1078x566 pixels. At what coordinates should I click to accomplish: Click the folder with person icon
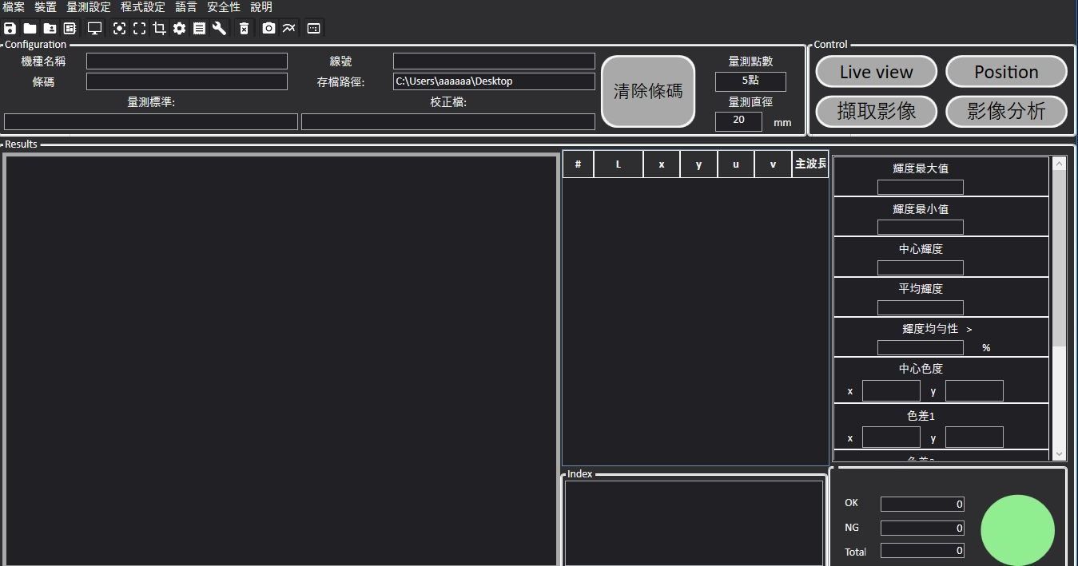50,28
